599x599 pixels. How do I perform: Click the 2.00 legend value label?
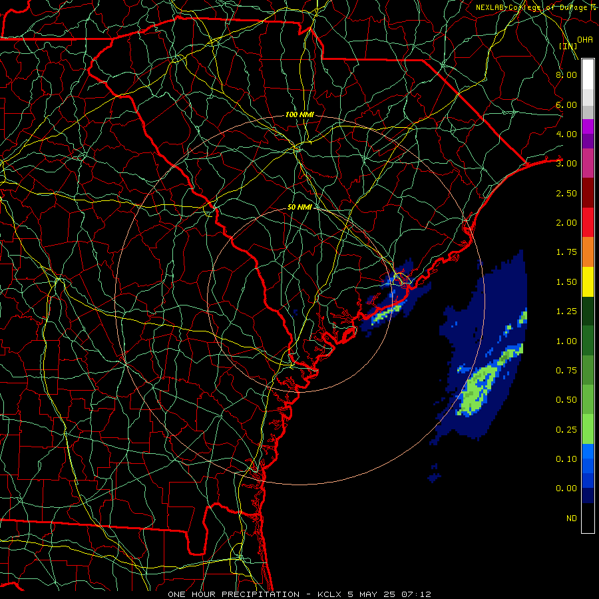(x=566, y=223)
